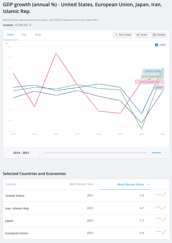Sort by Most Recent Year header
Screen dimensions: 172x243
[x=81, y=184]
